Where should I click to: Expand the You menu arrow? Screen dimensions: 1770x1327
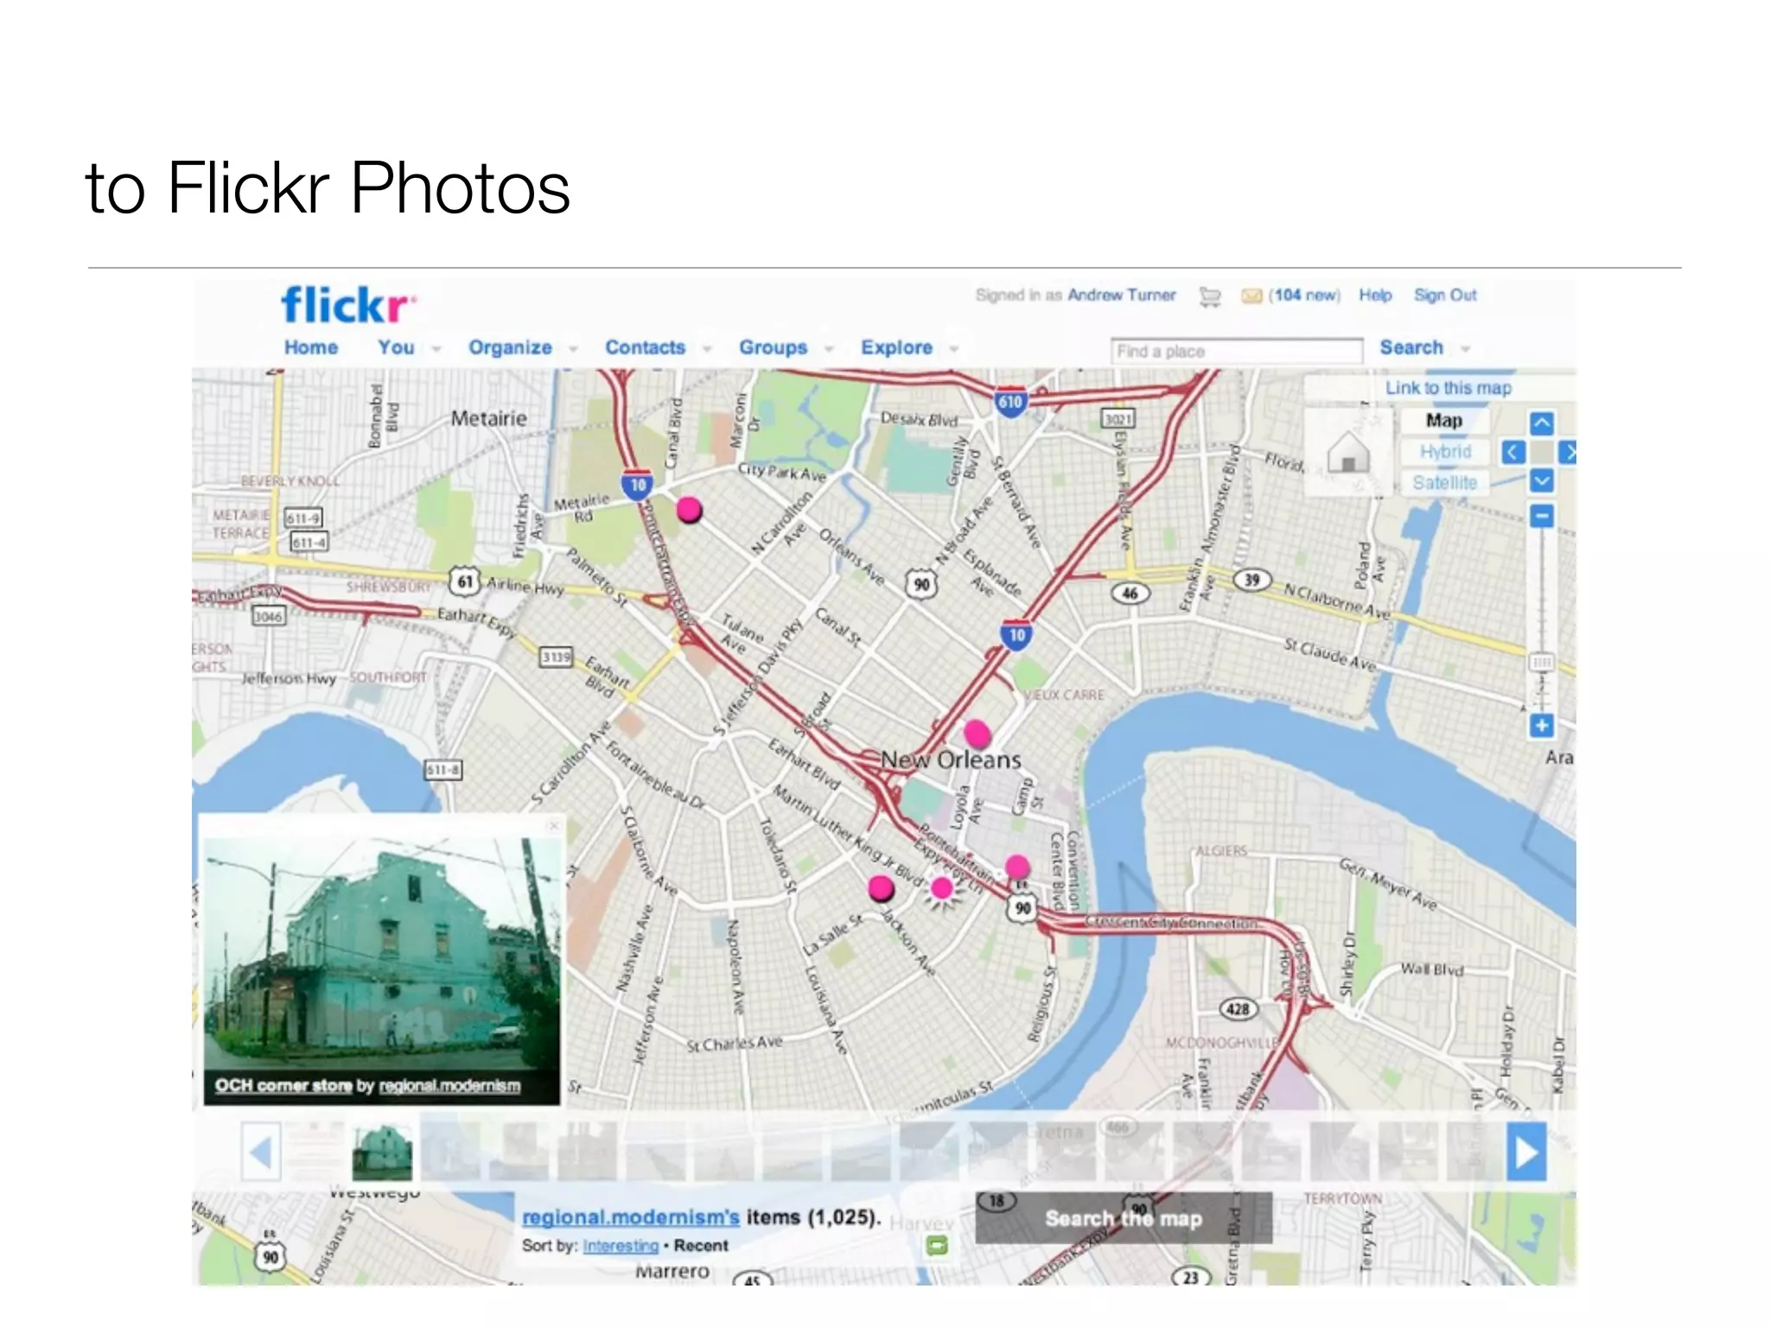click(436, 349)
